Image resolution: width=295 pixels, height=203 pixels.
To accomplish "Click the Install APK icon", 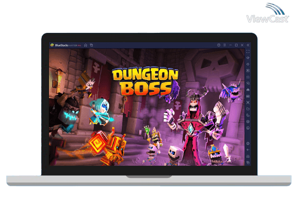I will click(248, 96).
